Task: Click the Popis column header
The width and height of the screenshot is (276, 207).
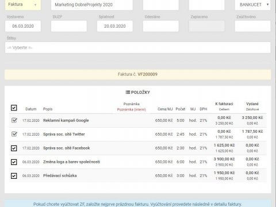Action: click(x=48, y=109)
